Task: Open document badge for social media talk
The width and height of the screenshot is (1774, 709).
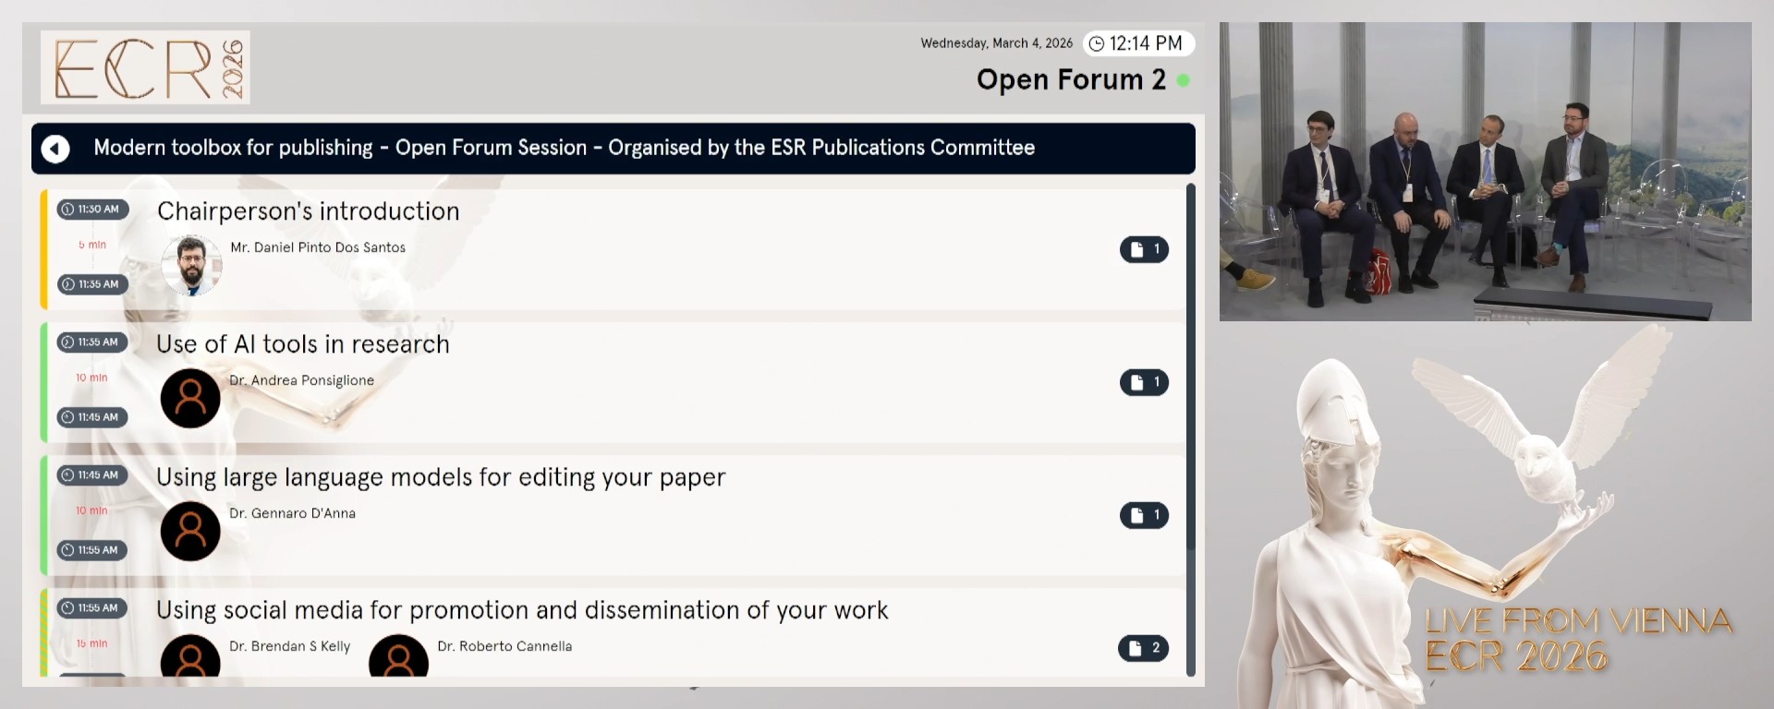Action: [1143, 648]
